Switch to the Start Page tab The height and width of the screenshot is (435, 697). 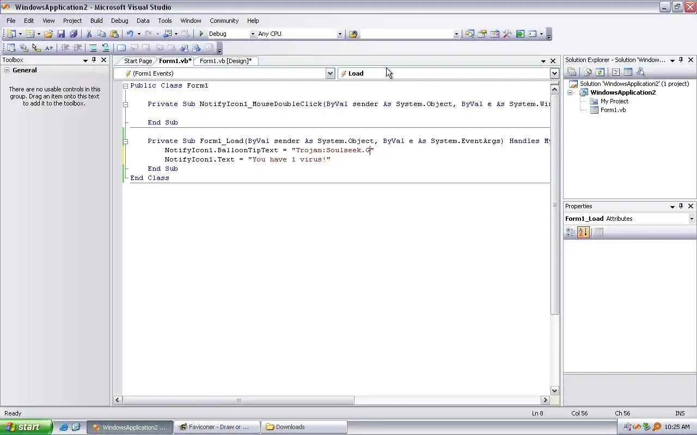coord(138,61)
